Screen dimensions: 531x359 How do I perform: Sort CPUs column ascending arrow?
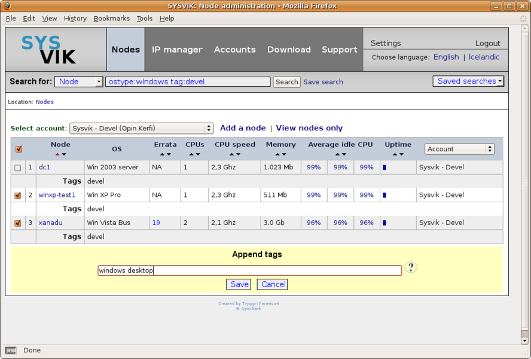click(x=191, y=154)
